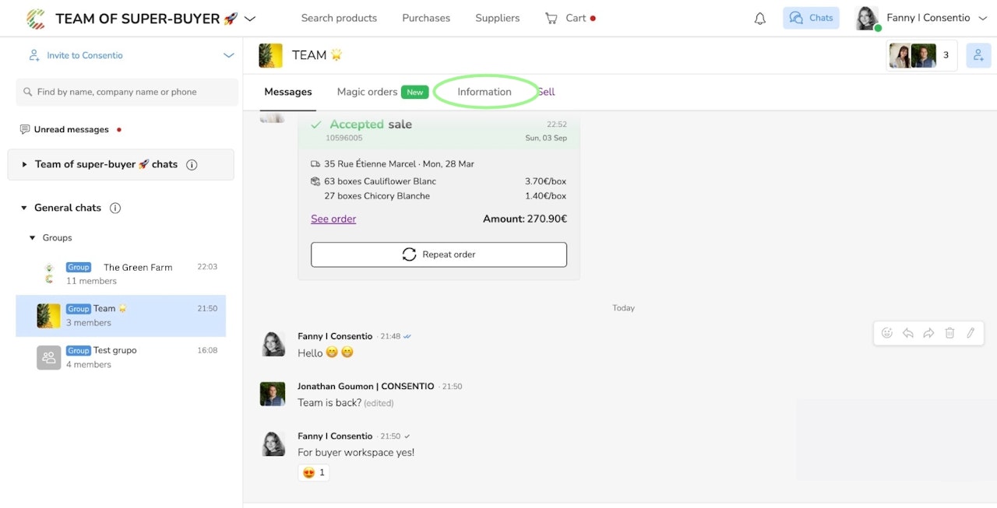Viewport: 997px width, 508px height.
Task: Click the Invite to Consentio link
Action: 85,55
